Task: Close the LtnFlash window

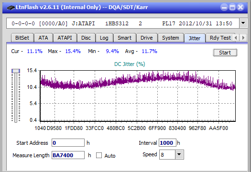Action: pyautogui.click(x=240, y=7)
